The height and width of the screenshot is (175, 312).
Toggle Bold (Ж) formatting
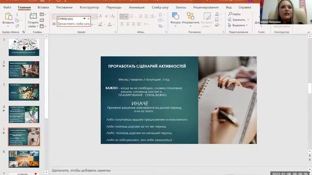(x=54, y=24)
